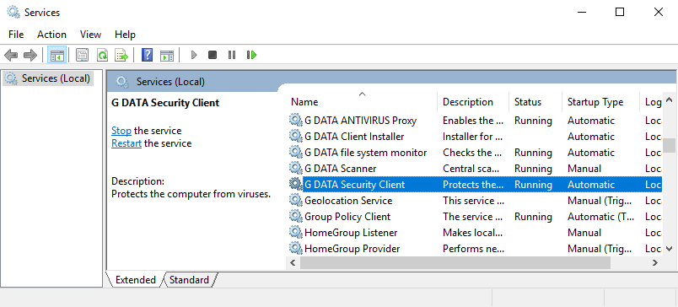Click the vertical scrollbar down arrow
The width and height of the screenshot is (678, 307).
click(669, 249)
